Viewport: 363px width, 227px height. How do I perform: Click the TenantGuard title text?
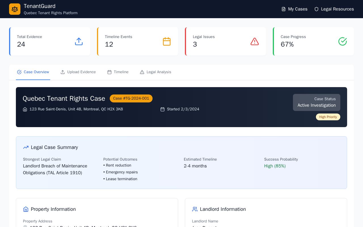(40, 6)
